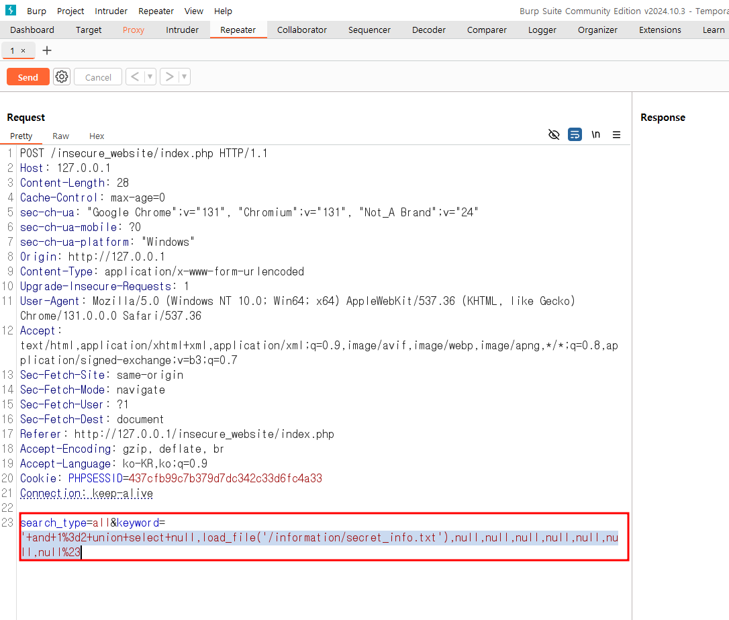
Task: Switch to the Intruder tool tab
Action: point(182,30)
